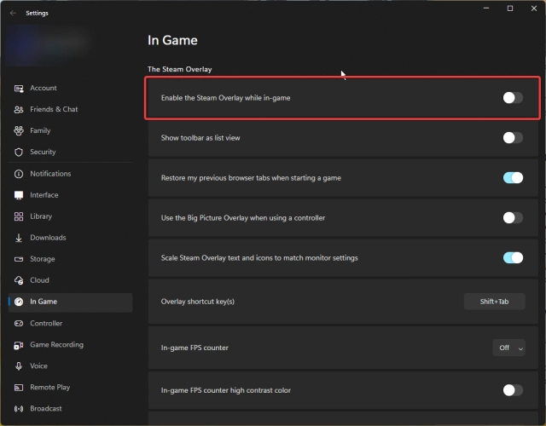
Task: Click the In Game gauge icon
Action: pos(19,302)
